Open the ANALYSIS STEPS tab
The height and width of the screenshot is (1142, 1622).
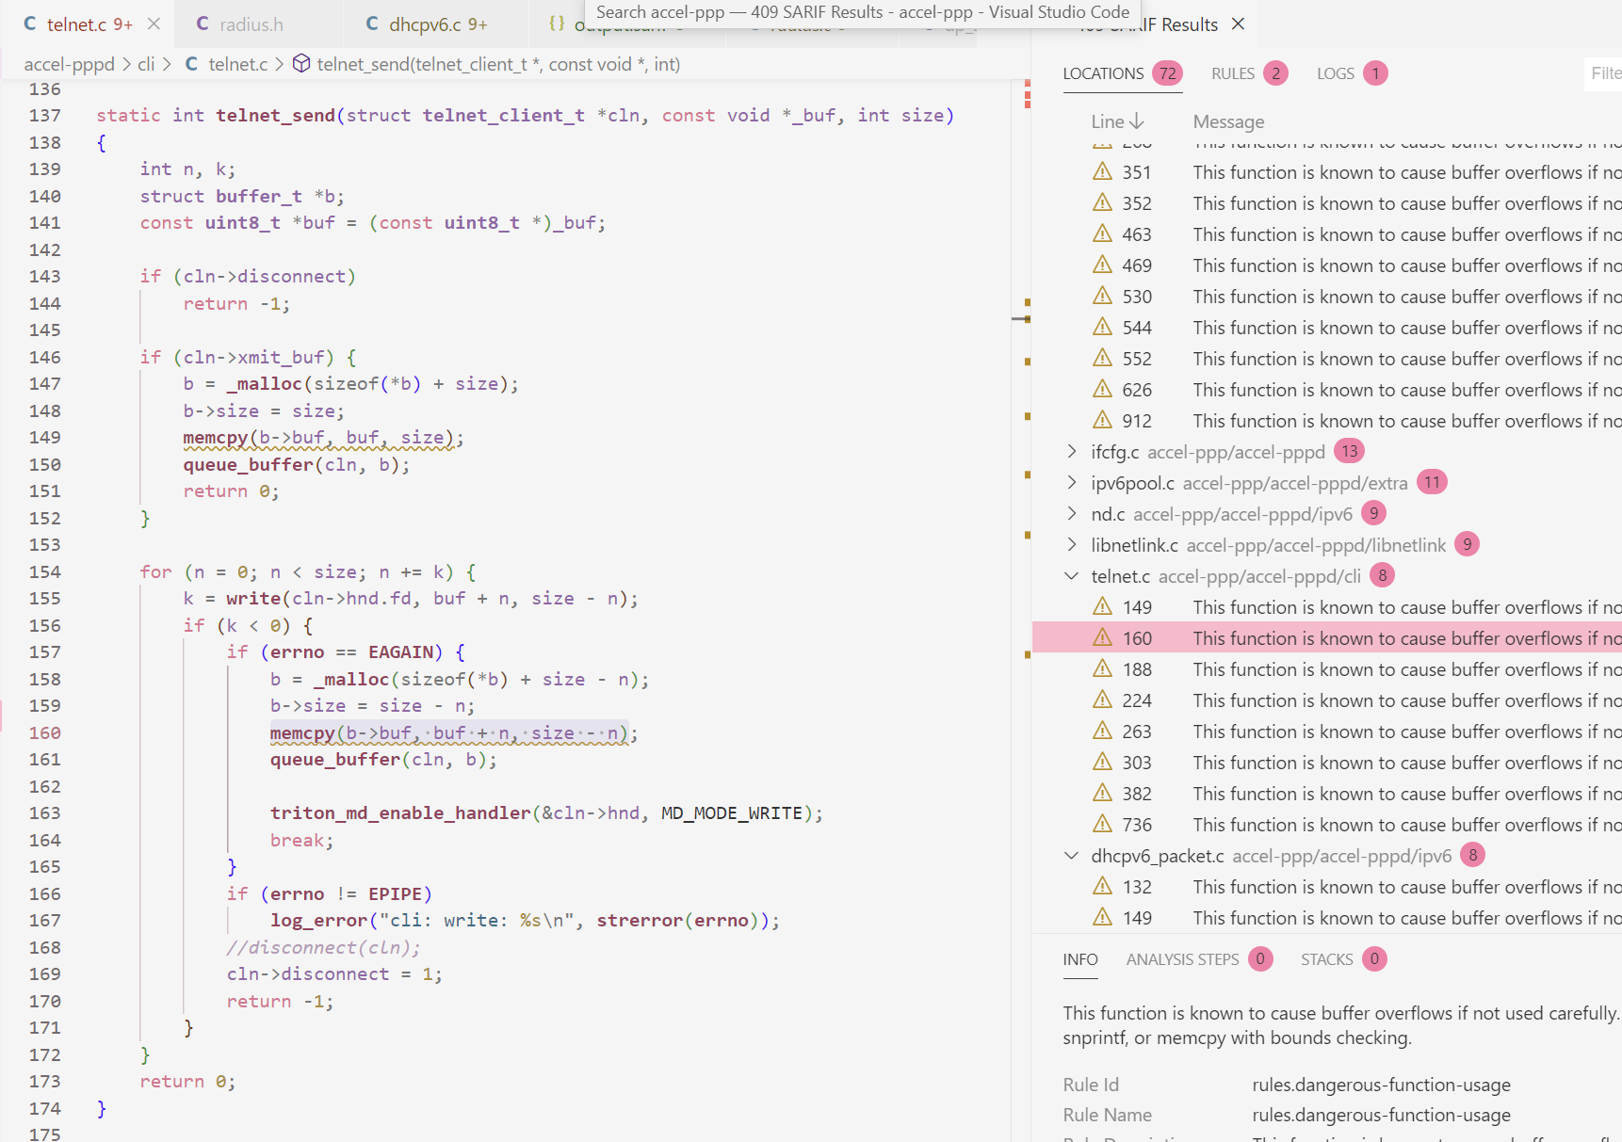[1198, 959]
